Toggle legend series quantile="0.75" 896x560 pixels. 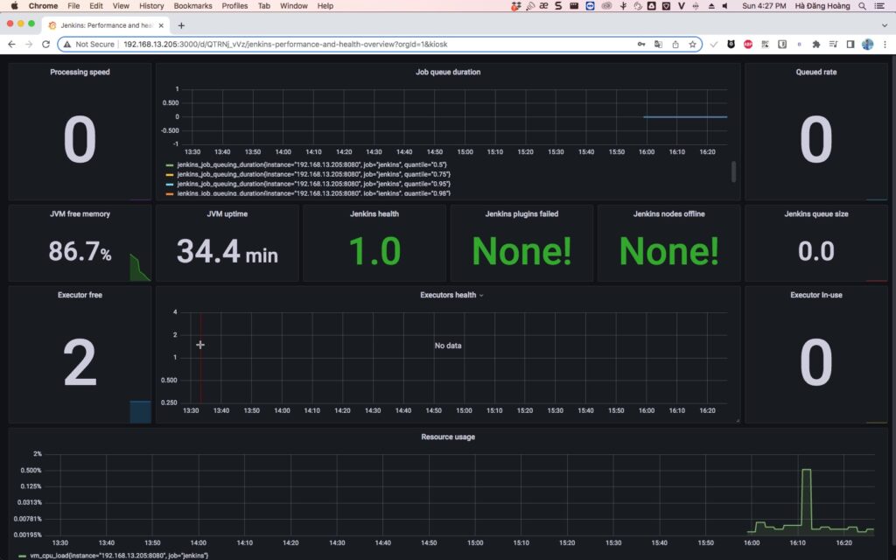point(314,174)
